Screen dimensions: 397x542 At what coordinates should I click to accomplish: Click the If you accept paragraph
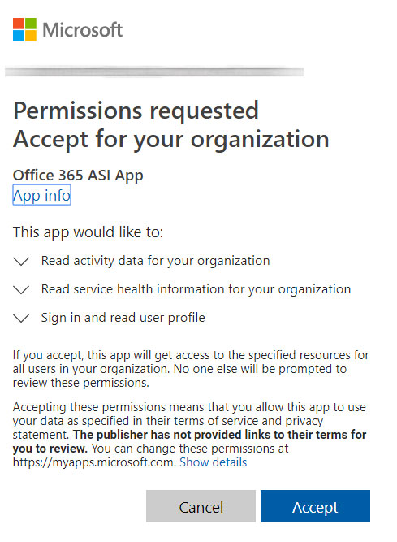(x=191, y=369)
